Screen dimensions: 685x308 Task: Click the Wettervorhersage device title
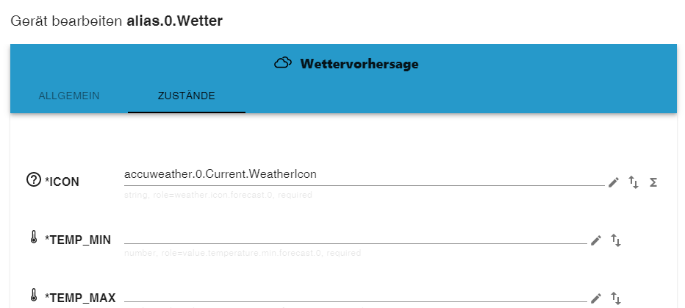(359, 64)
